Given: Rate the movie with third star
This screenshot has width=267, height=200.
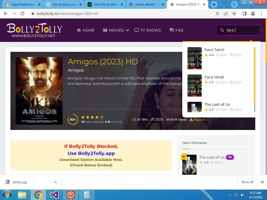Looking at the screenshot, I should (92, 117).
